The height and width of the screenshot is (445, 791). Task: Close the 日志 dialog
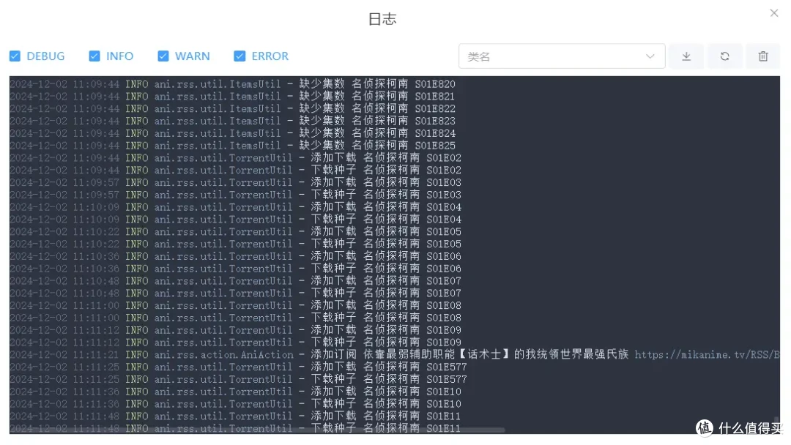[774, 13]
